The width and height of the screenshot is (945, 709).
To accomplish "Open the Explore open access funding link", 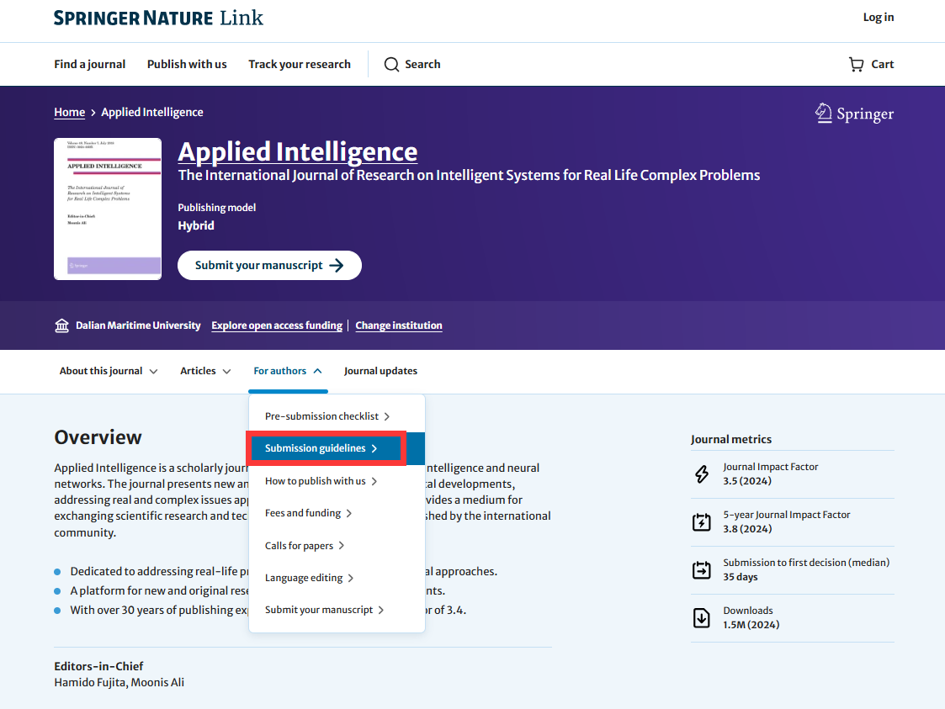I will click(x=277, y=325).
